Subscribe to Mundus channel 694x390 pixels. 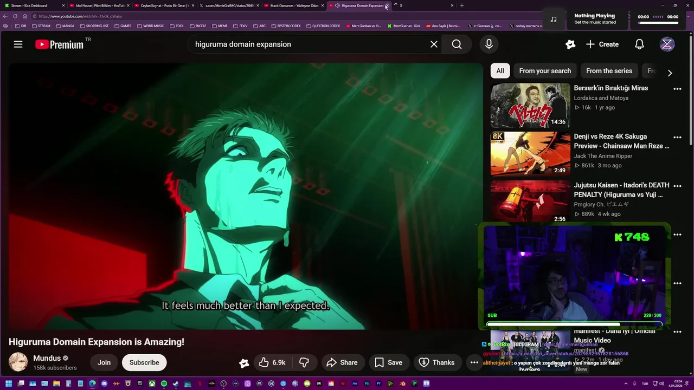coord(144,362)
